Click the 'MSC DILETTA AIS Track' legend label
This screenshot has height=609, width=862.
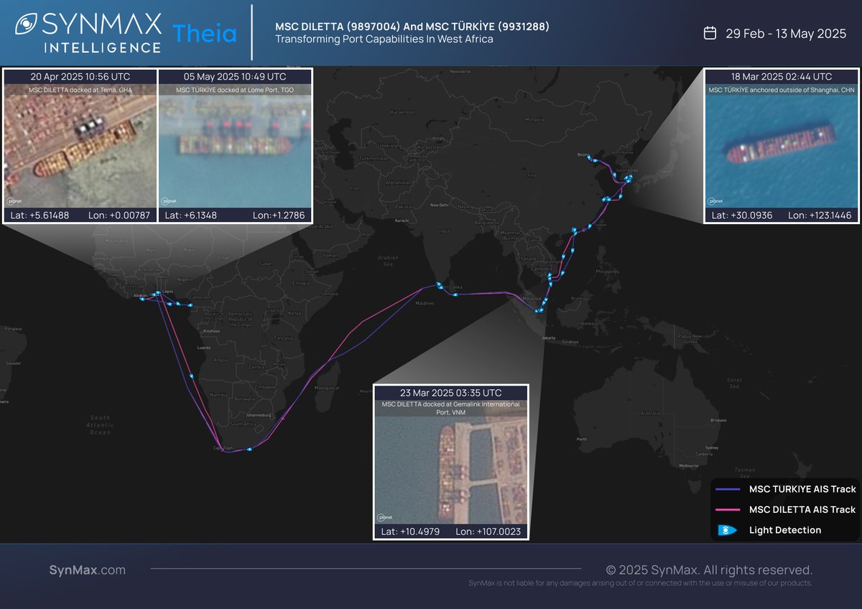pyautogui.click(x=802, y=509)
